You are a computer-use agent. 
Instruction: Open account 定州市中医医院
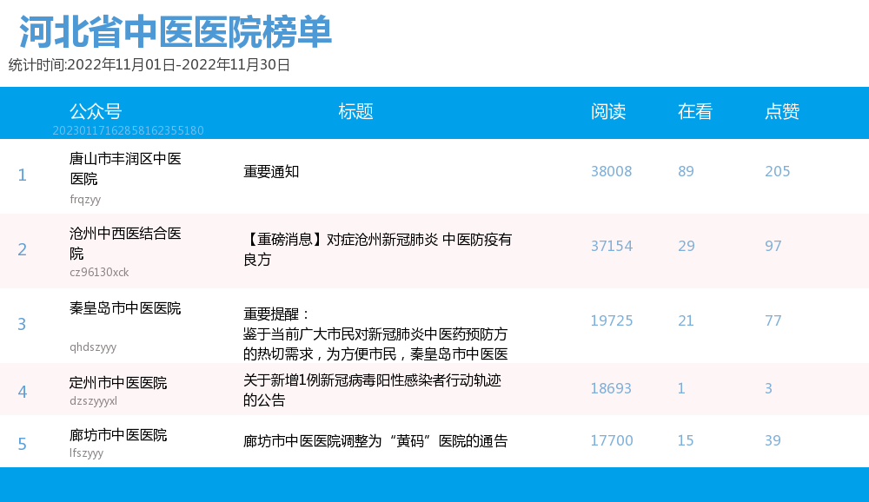[118, 383]
